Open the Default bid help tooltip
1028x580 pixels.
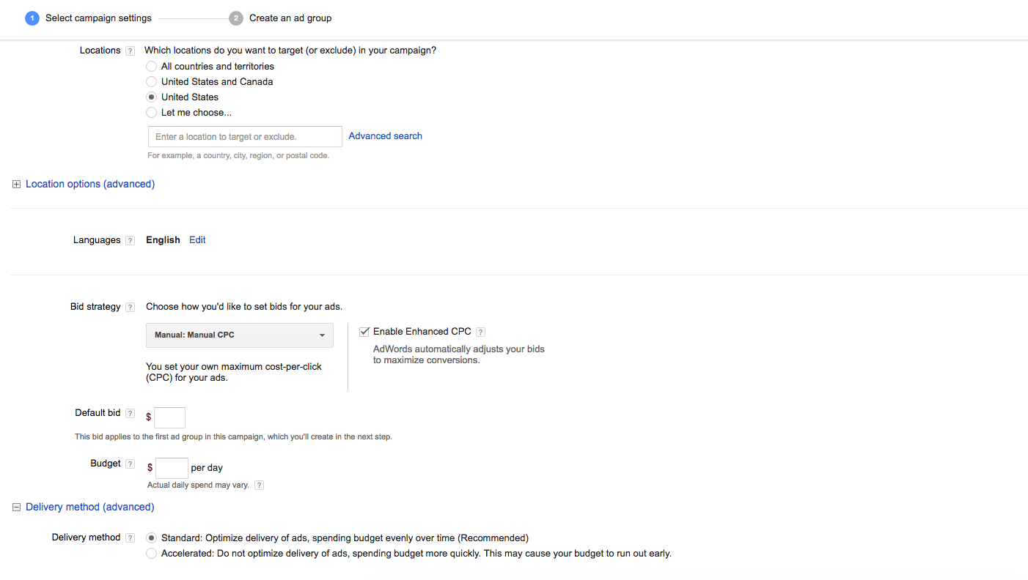click(x=130, y=412)
